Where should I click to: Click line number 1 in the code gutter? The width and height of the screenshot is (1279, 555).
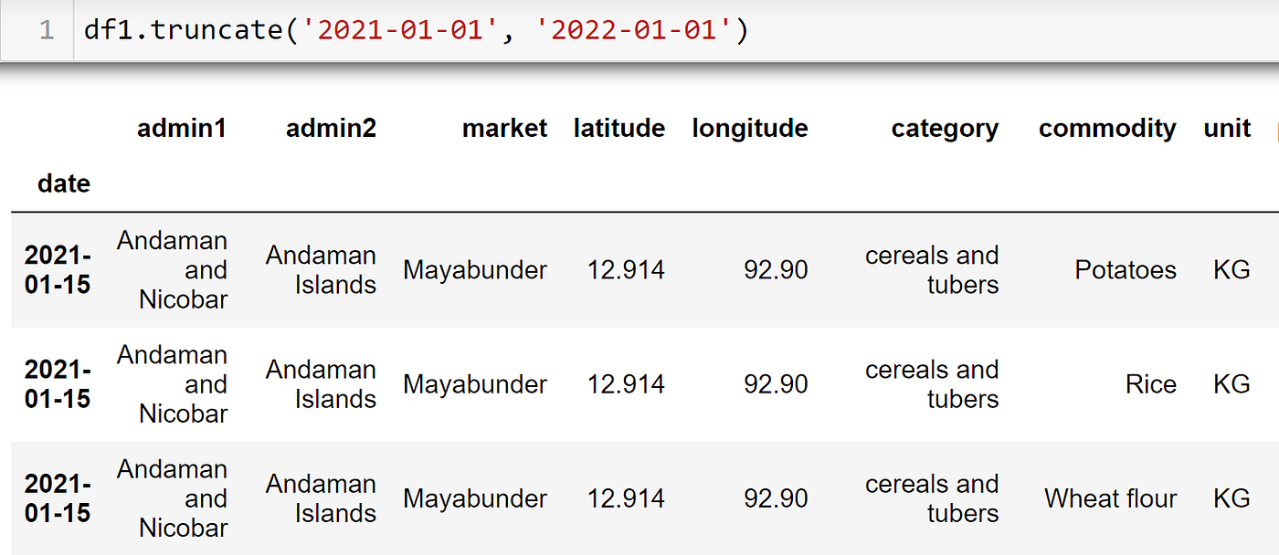tap(47, 31)
